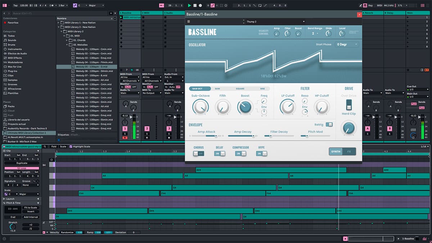Screen dimensions: 432x243
Task: Start playback with the green Play button
Action: pyautogui.click(x=190, y=5)
